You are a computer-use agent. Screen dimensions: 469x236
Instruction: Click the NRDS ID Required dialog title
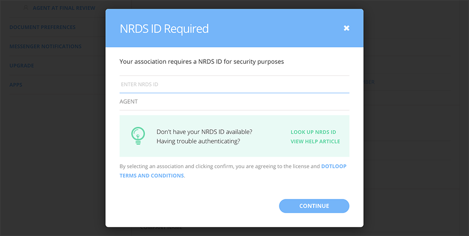[164, 29]
